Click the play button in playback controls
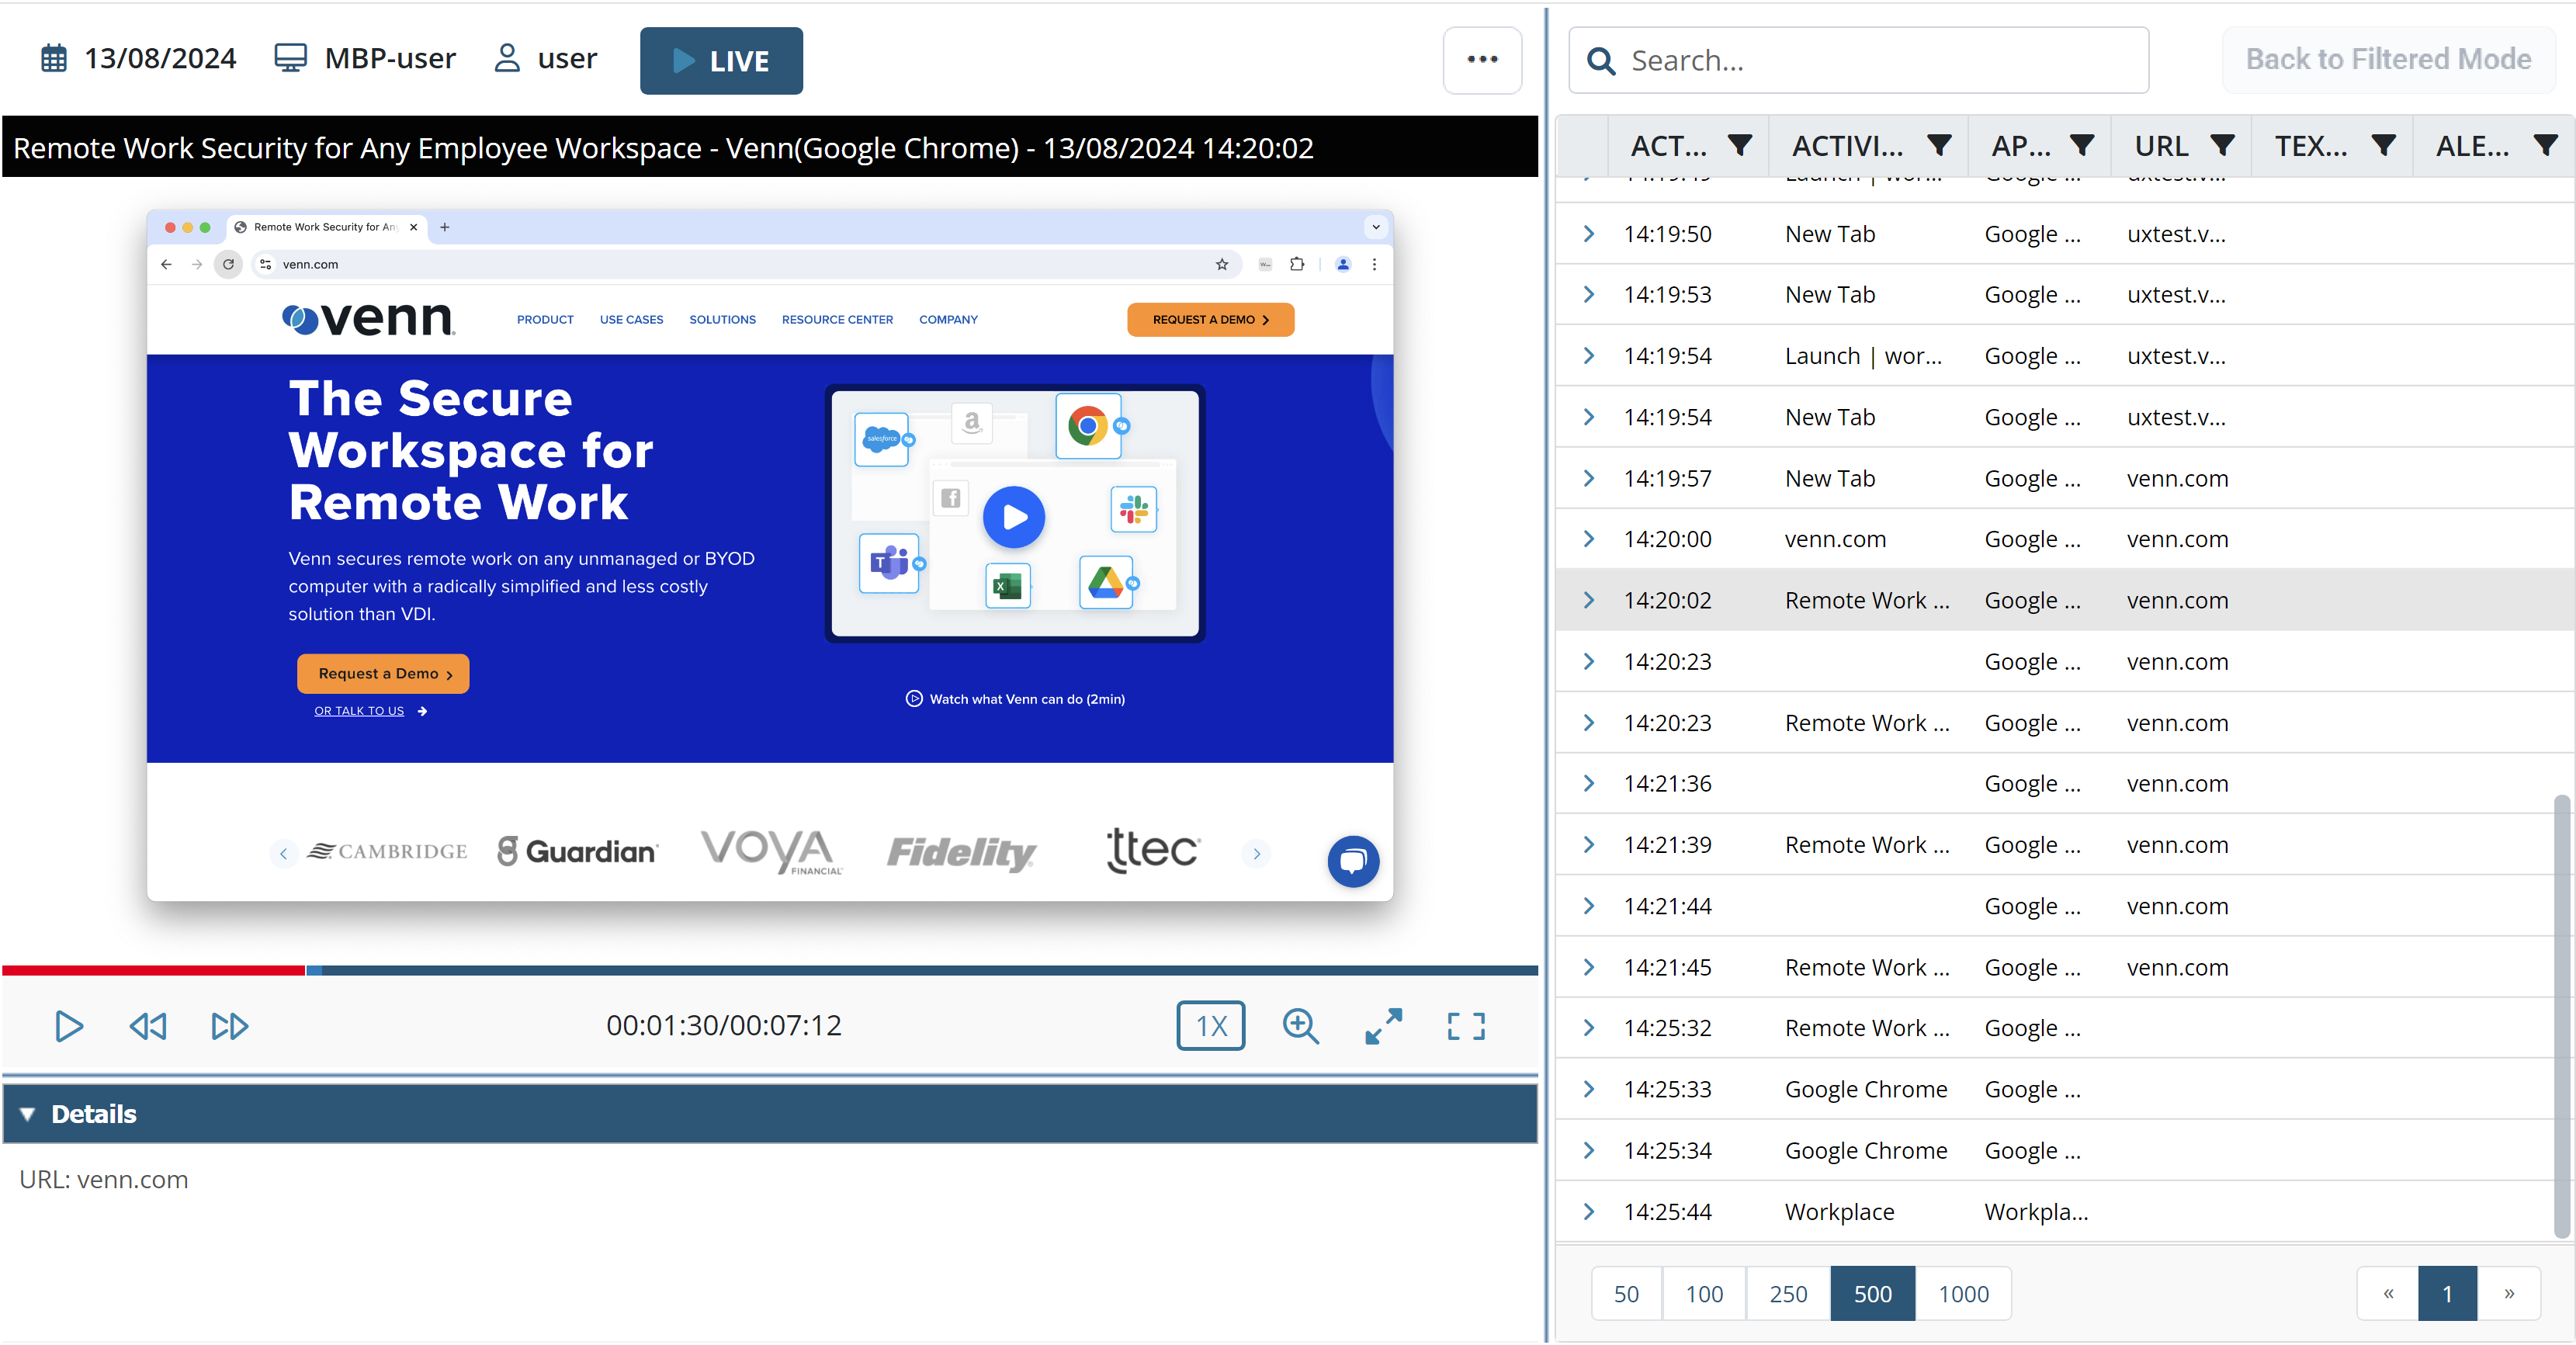This screenshot has height=1345, width=2576. pos(68,1026)
